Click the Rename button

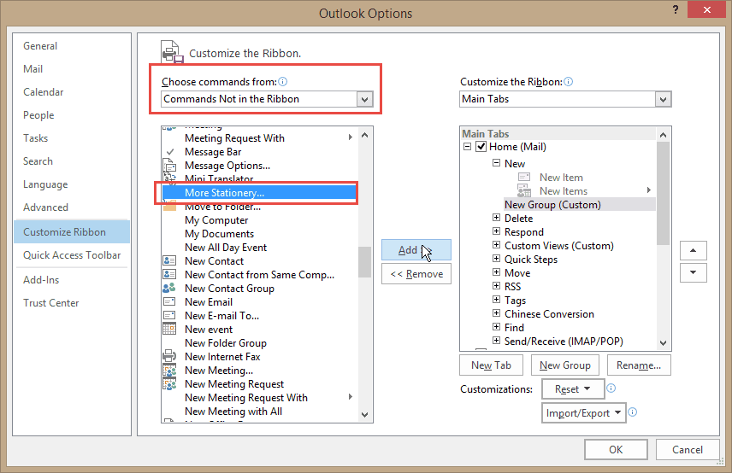tap(639, 365)
